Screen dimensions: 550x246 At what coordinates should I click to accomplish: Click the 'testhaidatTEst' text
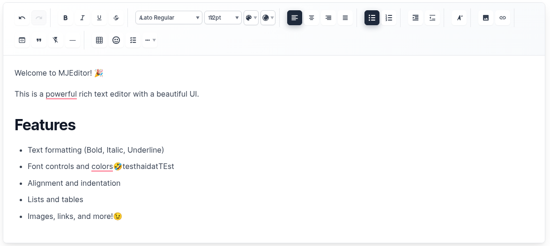coord(149,167)
